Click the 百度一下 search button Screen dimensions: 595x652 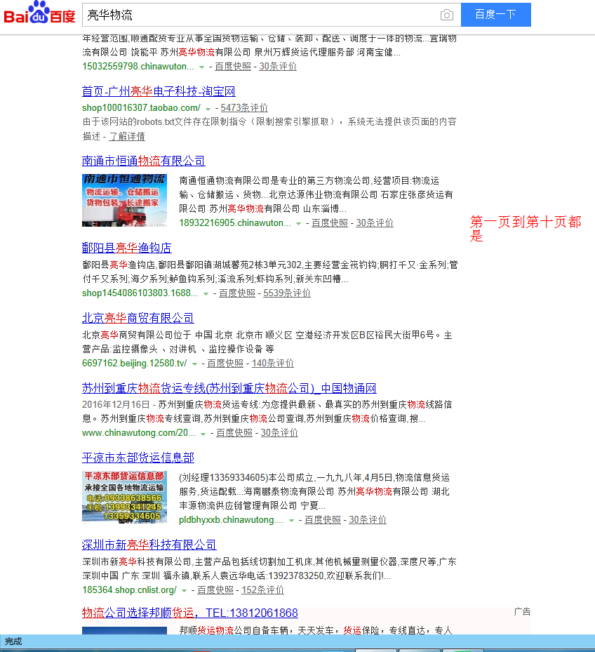495,15
